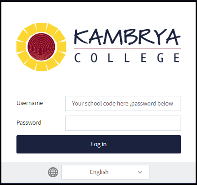Click the COLLEGE text under the wordmark
The image size is (197, 185).
coord(127,58)
